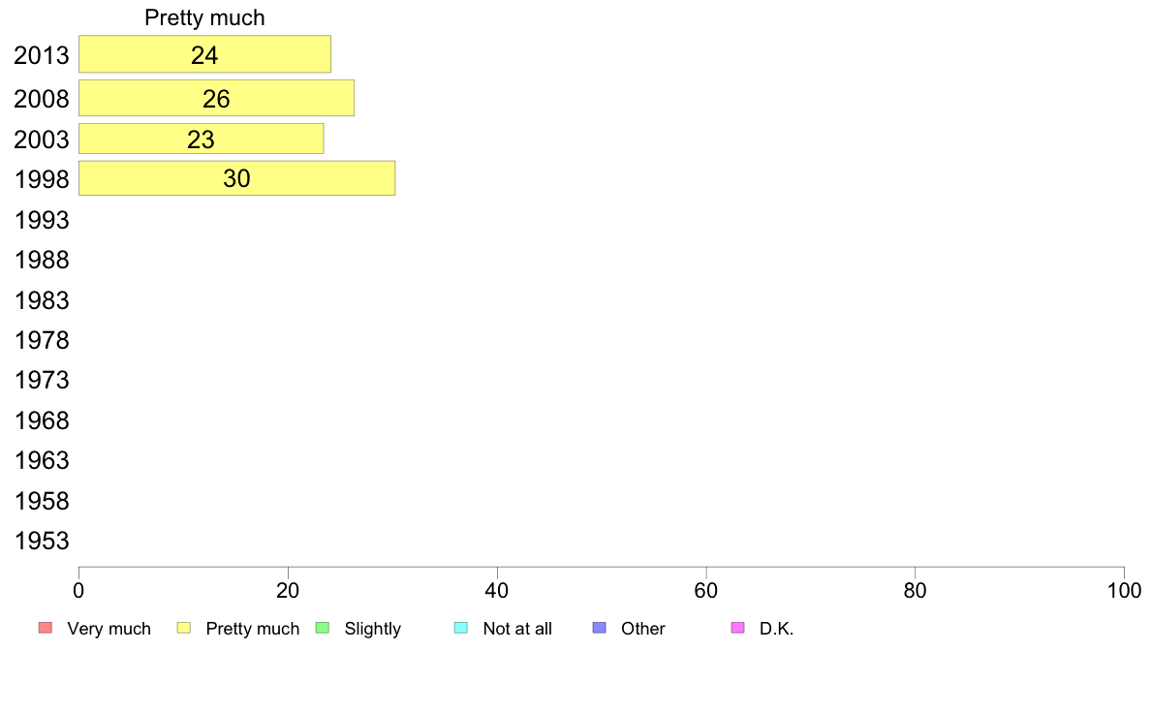The image size is (1151, 713).
Task: Select the 1998 bar showing 30
Action: point(237,178)
